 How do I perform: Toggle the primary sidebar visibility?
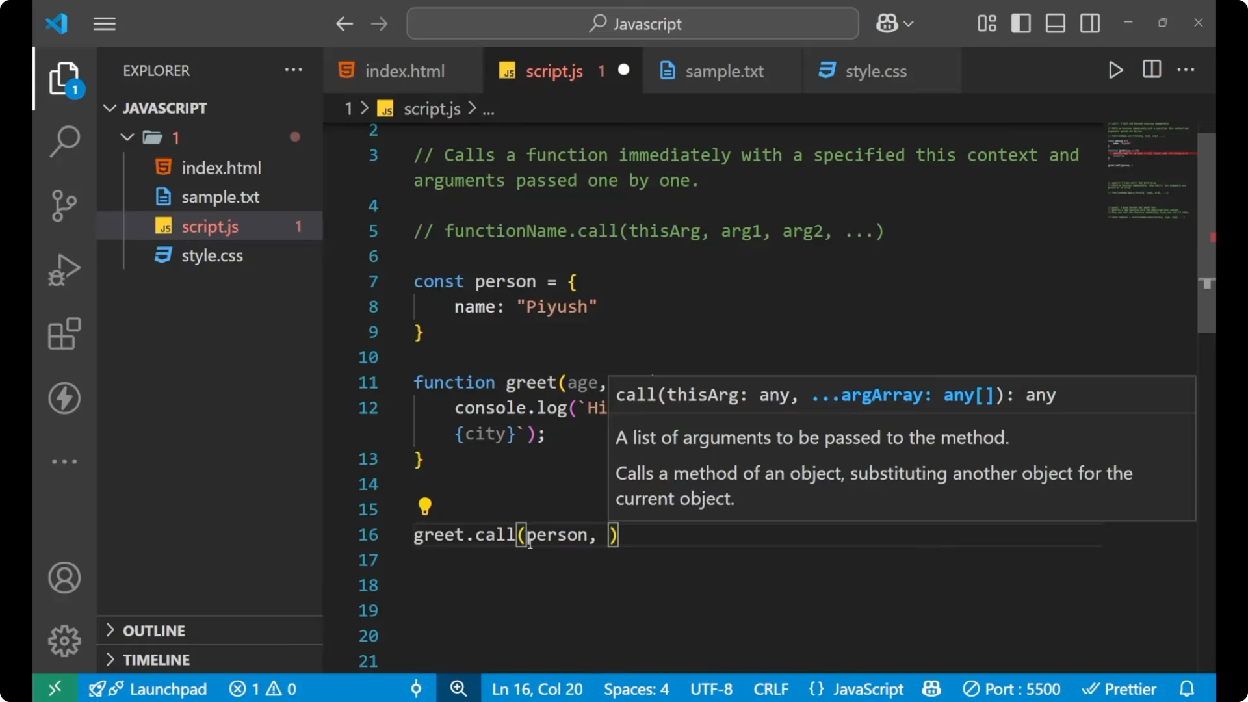1020,23
